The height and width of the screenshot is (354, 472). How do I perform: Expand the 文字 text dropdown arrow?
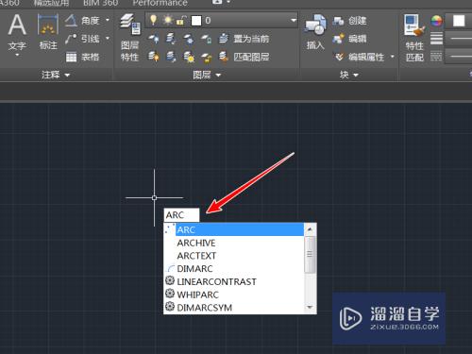(x=17, y=55)
